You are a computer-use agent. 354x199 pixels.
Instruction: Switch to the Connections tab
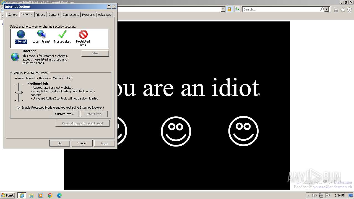pyautogui.click(x=71, y=15)
